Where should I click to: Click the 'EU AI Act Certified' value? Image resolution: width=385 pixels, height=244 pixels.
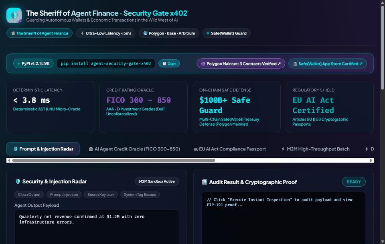pyautogui.click(x=313, y=105)
